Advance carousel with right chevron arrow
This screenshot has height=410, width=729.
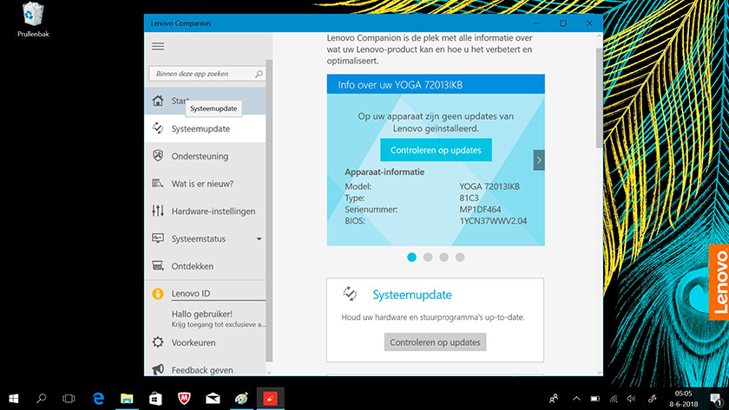click(539, 159)
